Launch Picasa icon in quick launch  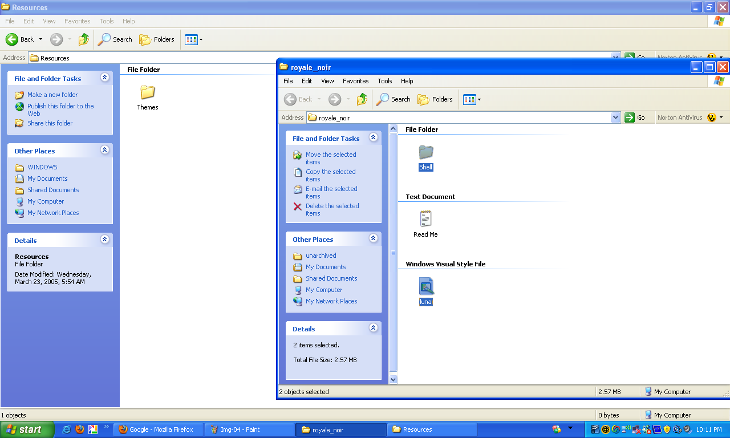[x=93, y=429]
